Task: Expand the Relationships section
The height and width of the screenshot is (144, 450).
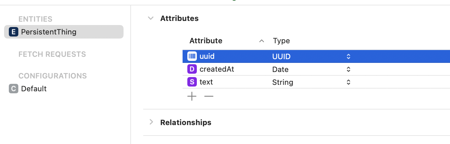Action: pos(151,122)
